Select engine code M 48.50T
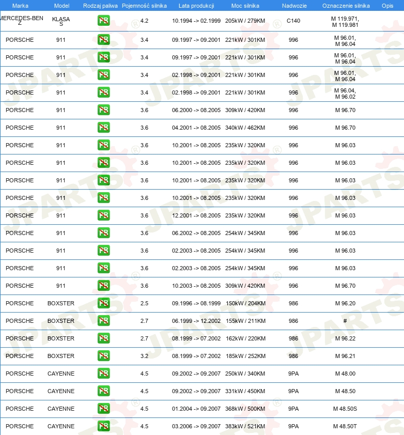Screen dimensions: 404x435 (x=345, y=426)
